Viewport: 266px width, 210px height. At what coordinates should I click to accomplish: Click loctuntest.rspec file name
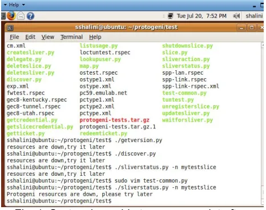[x=105, y=52]
